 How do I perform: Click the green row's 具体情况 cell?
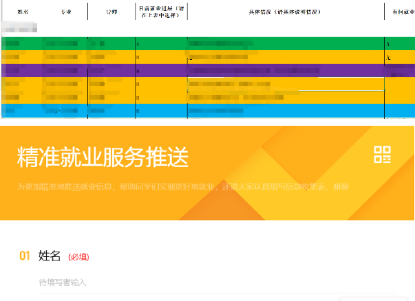click(x=285, y=44)
